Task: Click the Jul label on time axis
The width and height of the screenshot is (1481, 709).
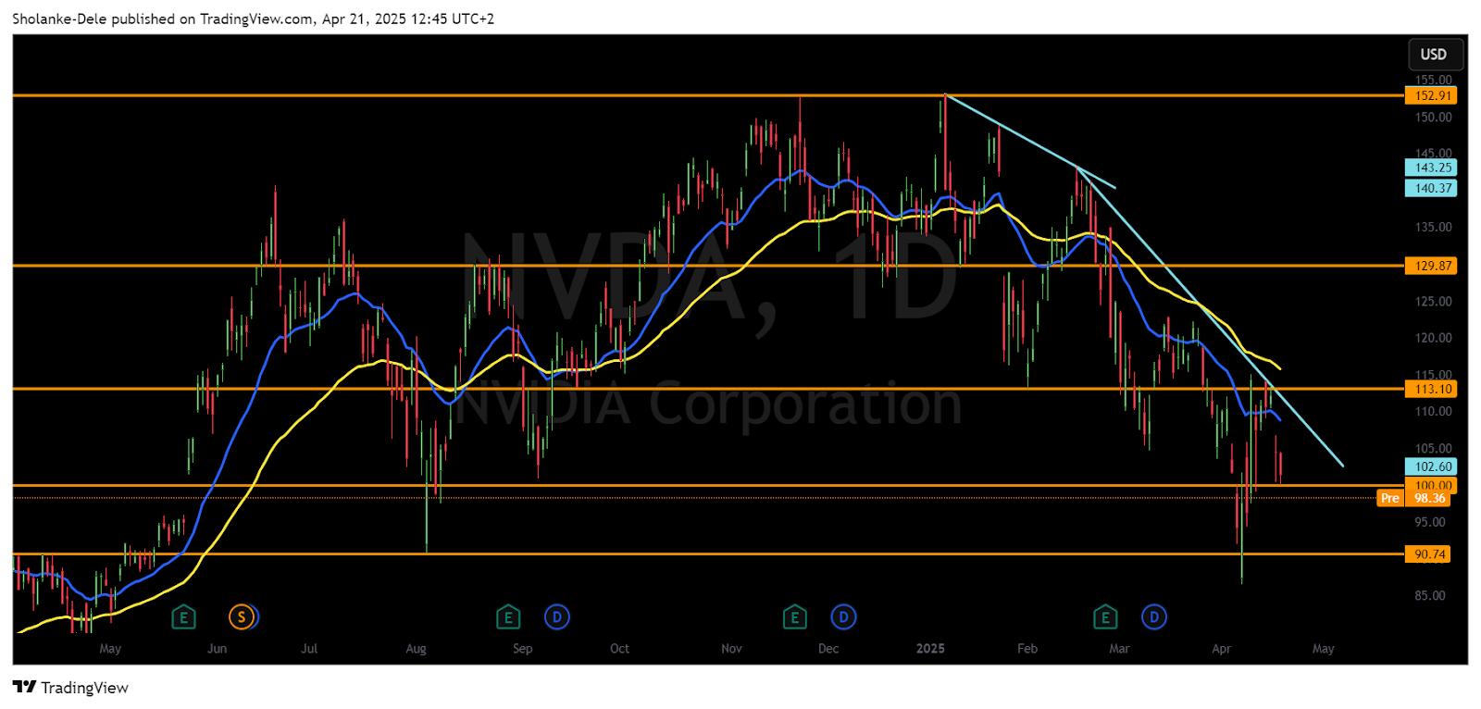Action: (309, 648)
